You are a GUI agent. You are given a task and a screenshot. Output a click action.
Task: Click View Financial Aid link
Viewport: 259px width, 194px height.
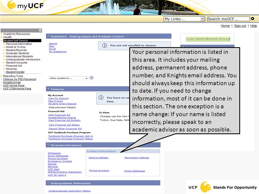click(x=59, y=115)
